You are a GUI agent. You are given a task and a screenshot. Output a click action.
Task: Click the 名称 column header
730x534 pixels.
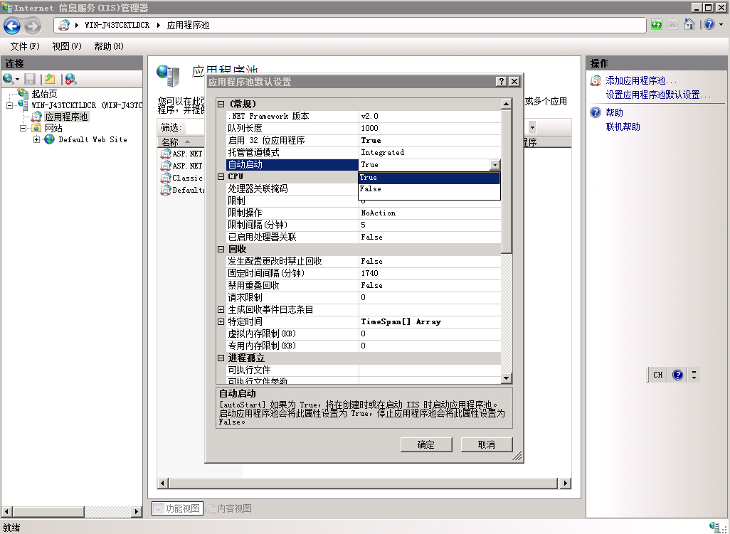181,142
